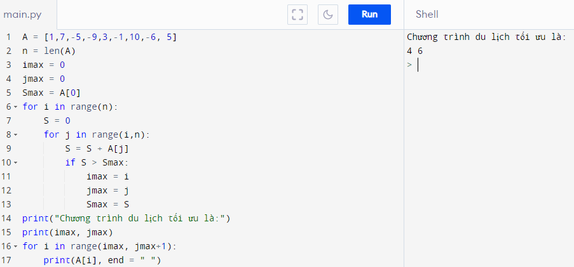Screen dimensions: 574x267
Task: Place cursor on the last line print(A[i]) statement
Action: [102, 260]
